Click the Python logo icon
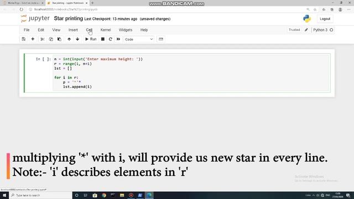Viewport: 354px width, 199px height. [x=307, y=18]
